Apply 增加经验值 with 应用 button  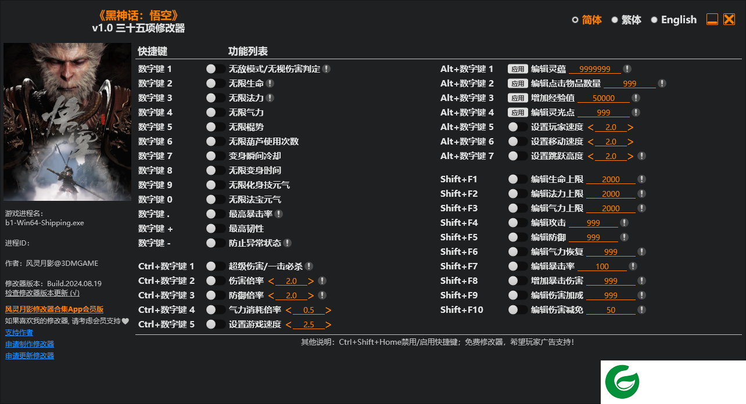pyautogui.click(x=518, y=98)
